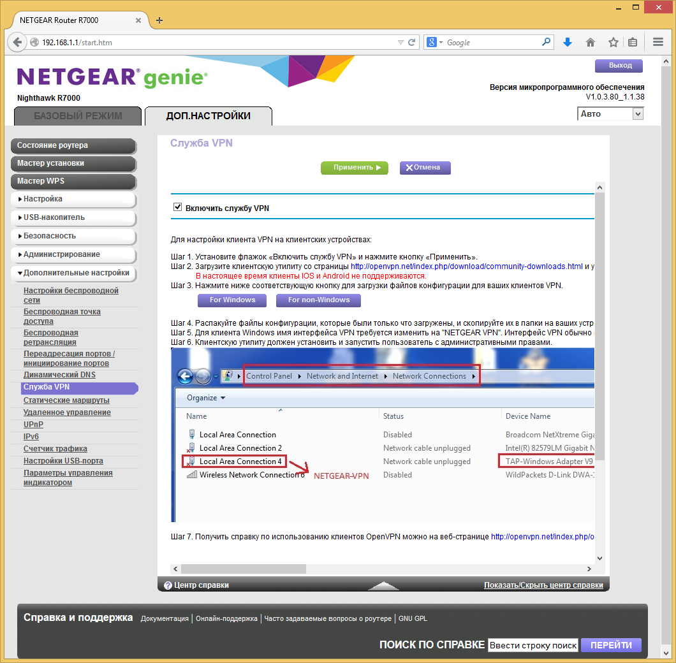This screenshot has height=663, width=676.
Task: Open new tab with plus icon
Action: point(159,20)
